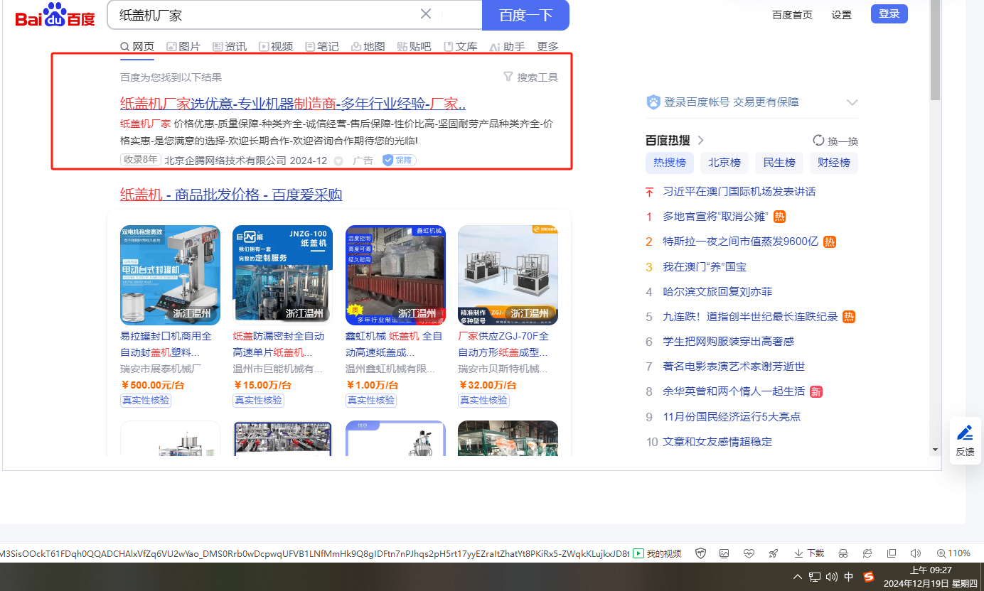Screen dimensions: 984x591
Task: Open the 纸盖机 百度爱采购 result link
Action: (231, 195)
